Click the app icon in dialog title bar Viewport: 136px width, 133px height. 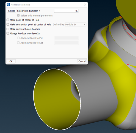tap(8, 5)
